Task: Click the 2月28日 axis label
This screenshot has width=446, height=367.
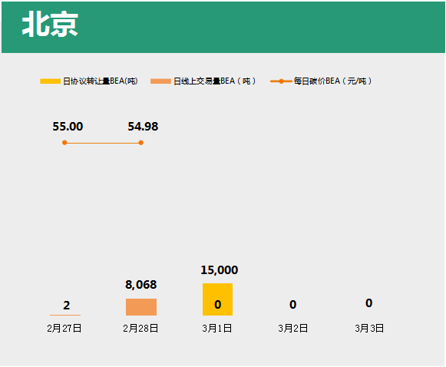Action: tap(140, 329)
